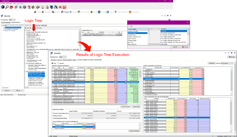Open the Financing Type Retail dropdown
Viewport: 237px width, 137px height.
pyautogui.click(x=12, y=20)
